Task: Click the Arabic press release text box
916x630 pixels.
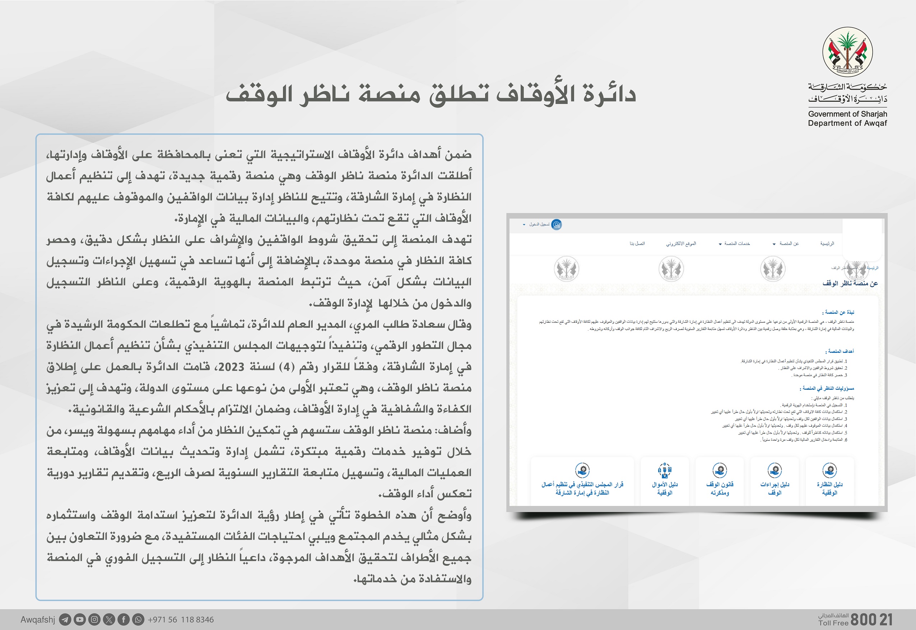Action: coord(259,367)
